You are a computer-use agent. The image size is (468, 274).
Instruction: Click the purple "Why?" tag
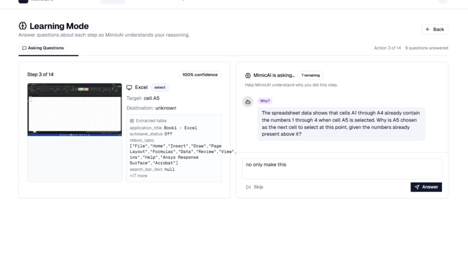[x=265, y=101]
